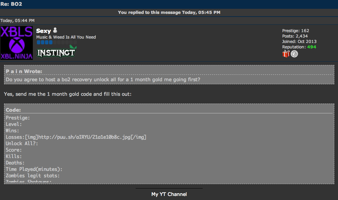Click the INSTINCT group badge image

[57, 52]
